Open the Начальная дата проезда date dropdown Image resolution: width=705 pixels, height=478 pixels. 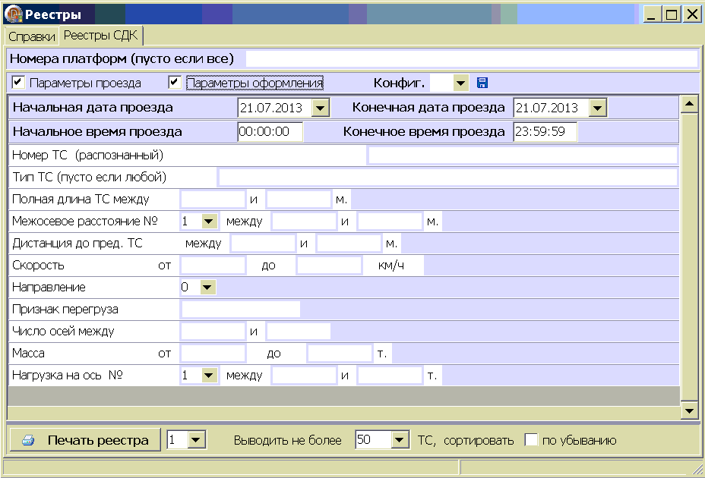(321, 108)
